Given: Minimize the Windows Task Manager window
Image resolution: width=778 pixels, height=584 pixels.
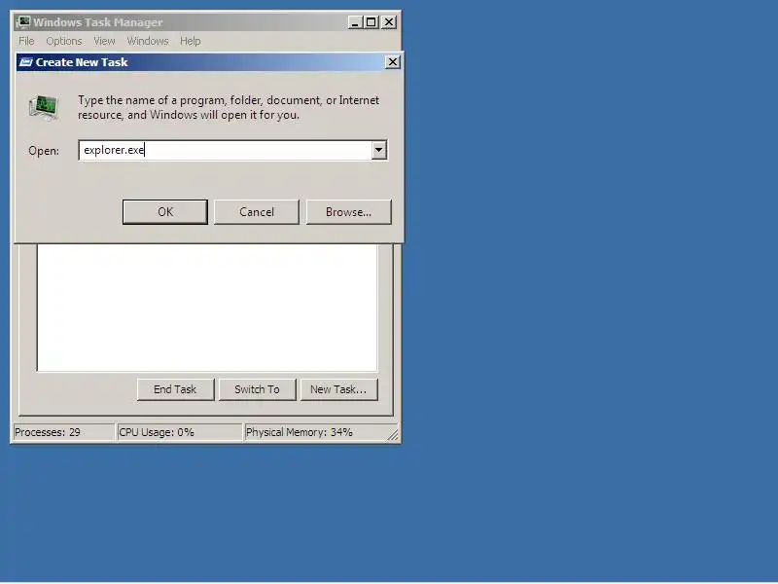Looking at the screenshot, I should pos(355,22).
